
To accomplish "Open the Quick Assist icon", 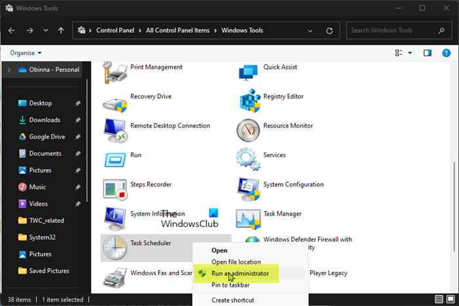I will point(249,73).
